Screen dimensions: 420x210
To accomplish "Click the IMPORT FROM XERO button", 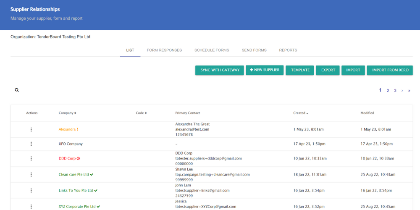I will click(390, 70).
